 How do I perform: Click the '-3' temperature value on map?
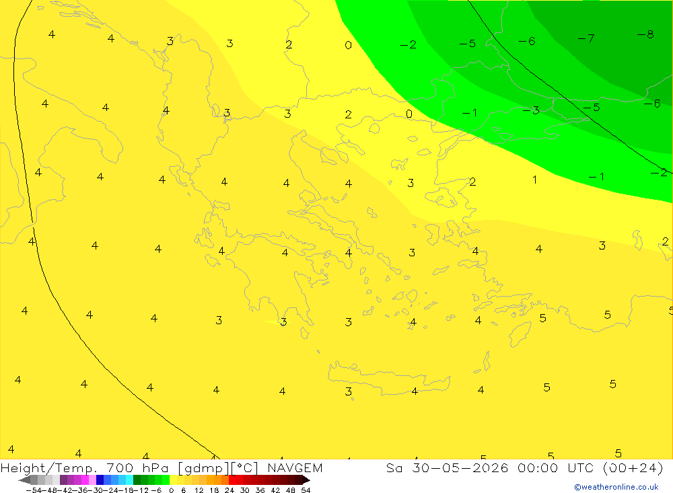tap(531, 110)
